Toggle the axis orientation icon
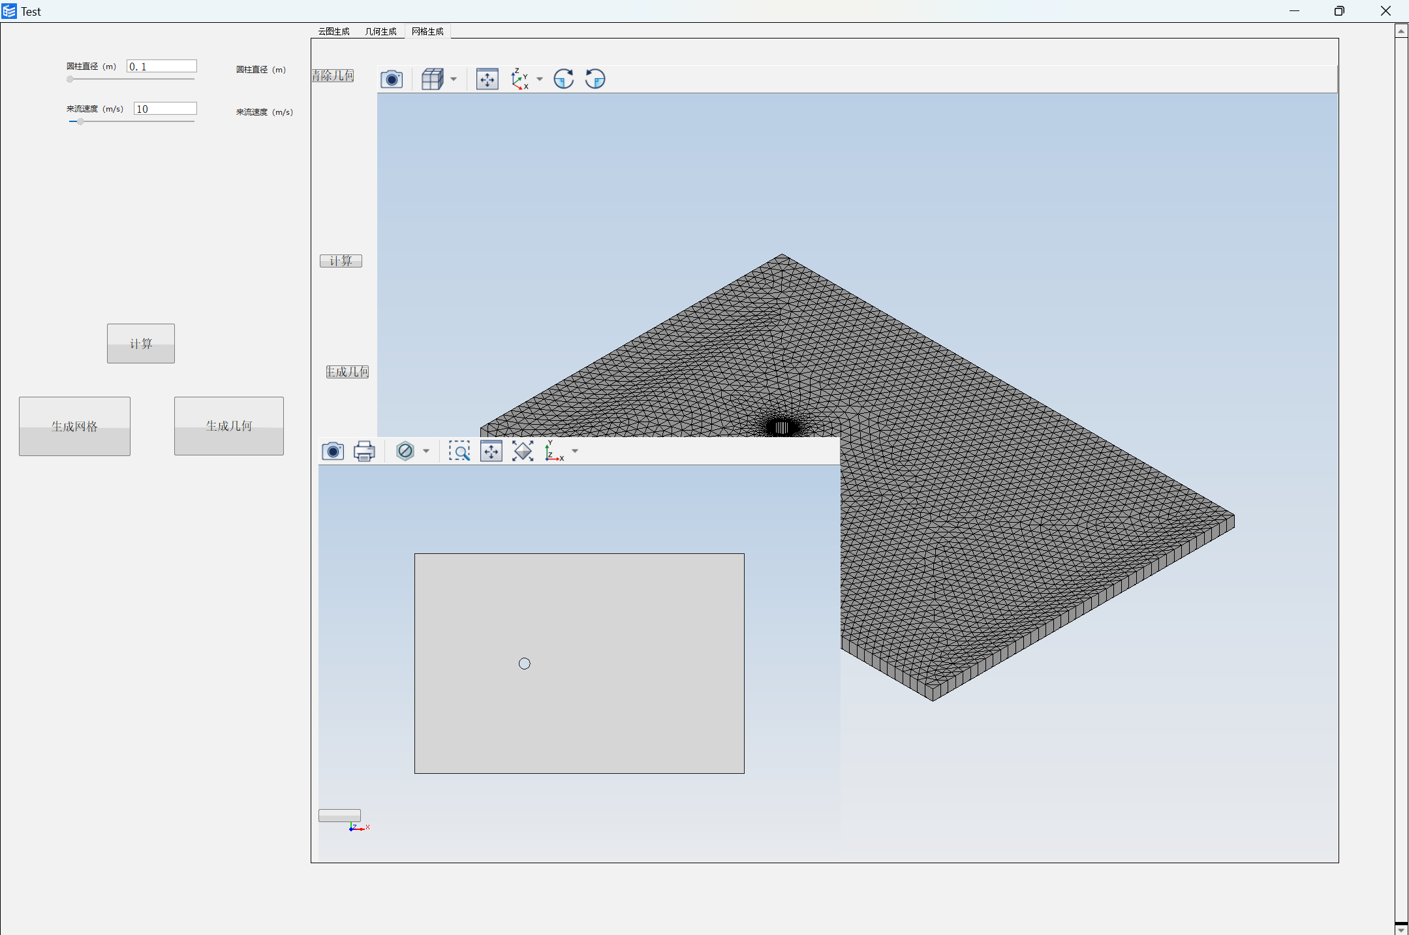Screen dimensions: 1409x935 (x=519, y=78)
